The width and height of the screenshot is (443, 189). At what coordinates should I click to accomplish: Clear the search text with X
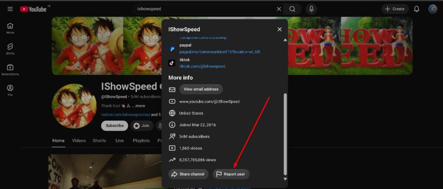tap(279, 9)
